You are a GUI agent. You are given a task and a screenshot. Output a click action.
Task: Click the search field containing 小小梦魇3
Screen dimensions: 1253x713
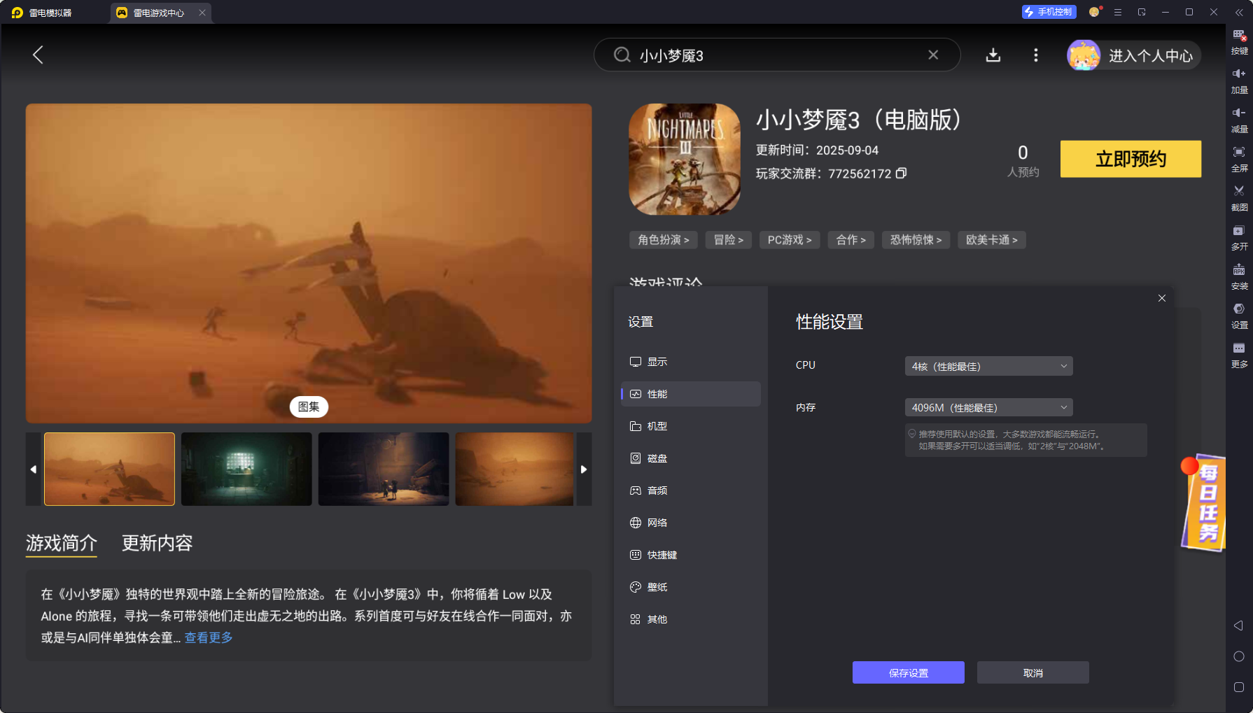tap(777, 55)
